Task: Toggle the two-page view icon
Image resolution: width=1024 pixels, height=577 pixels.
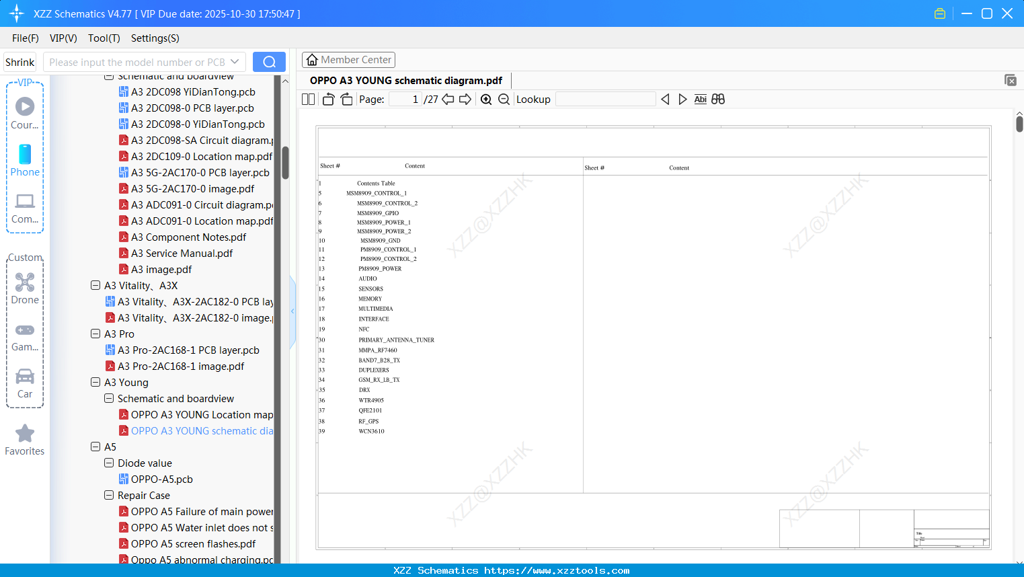Action: tap(309, 100)
